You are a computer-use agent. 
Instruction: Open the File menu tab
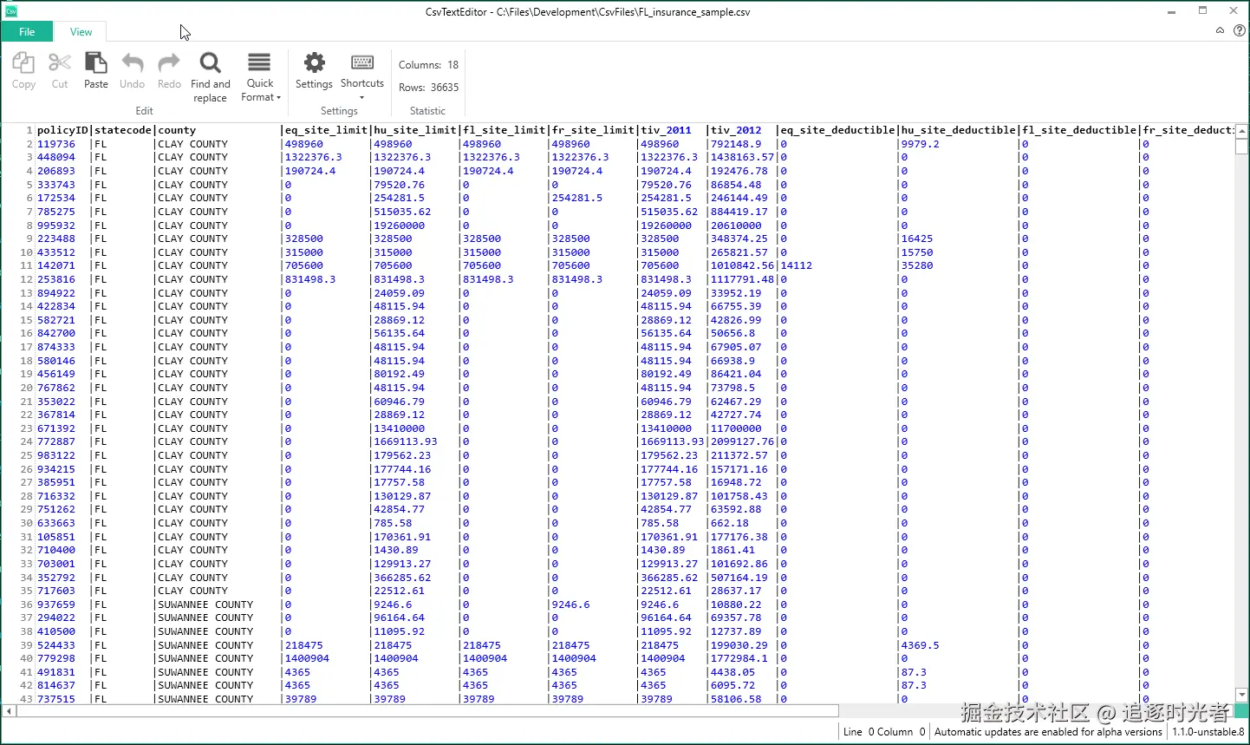(27, 32)
